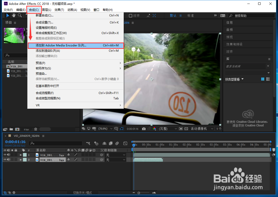This screenshot has width=278, height=197.
Task: Toggle shy switch on layer 2
Action: (x=69, y=159)
